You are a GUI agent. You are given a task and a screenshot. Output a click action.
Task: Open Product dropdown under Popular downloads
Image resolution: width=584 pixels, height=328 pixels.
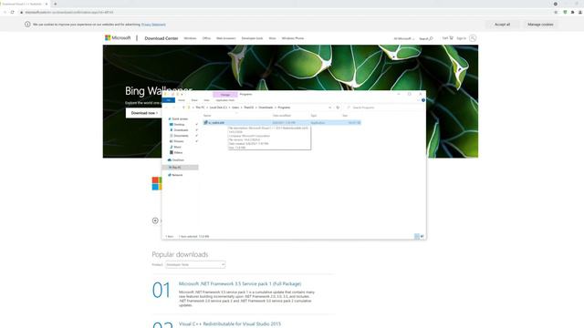[x=195, y=265]
